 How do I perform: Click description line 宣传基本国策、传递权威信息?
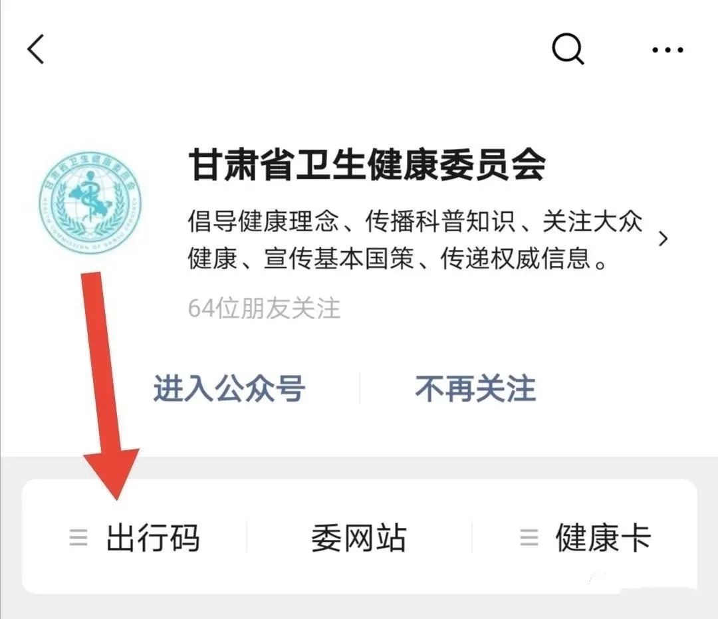pos(398,258)
